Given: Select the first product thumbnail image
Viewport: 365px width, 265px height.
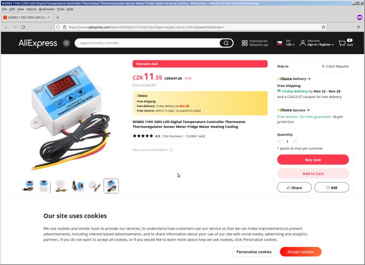Looking at the screenshot, I should tap(28, 186).
